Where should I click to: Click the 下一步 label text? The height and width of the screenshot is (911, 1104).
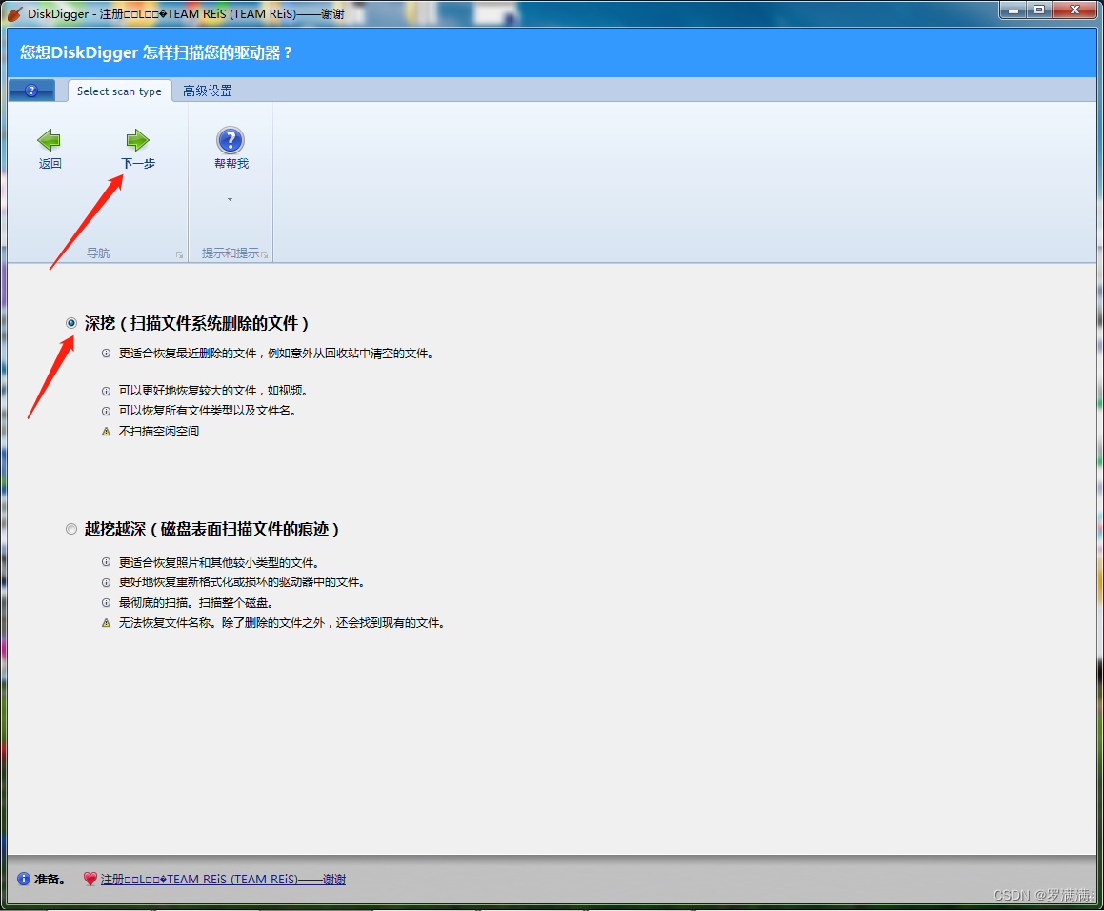click(138, 164)
